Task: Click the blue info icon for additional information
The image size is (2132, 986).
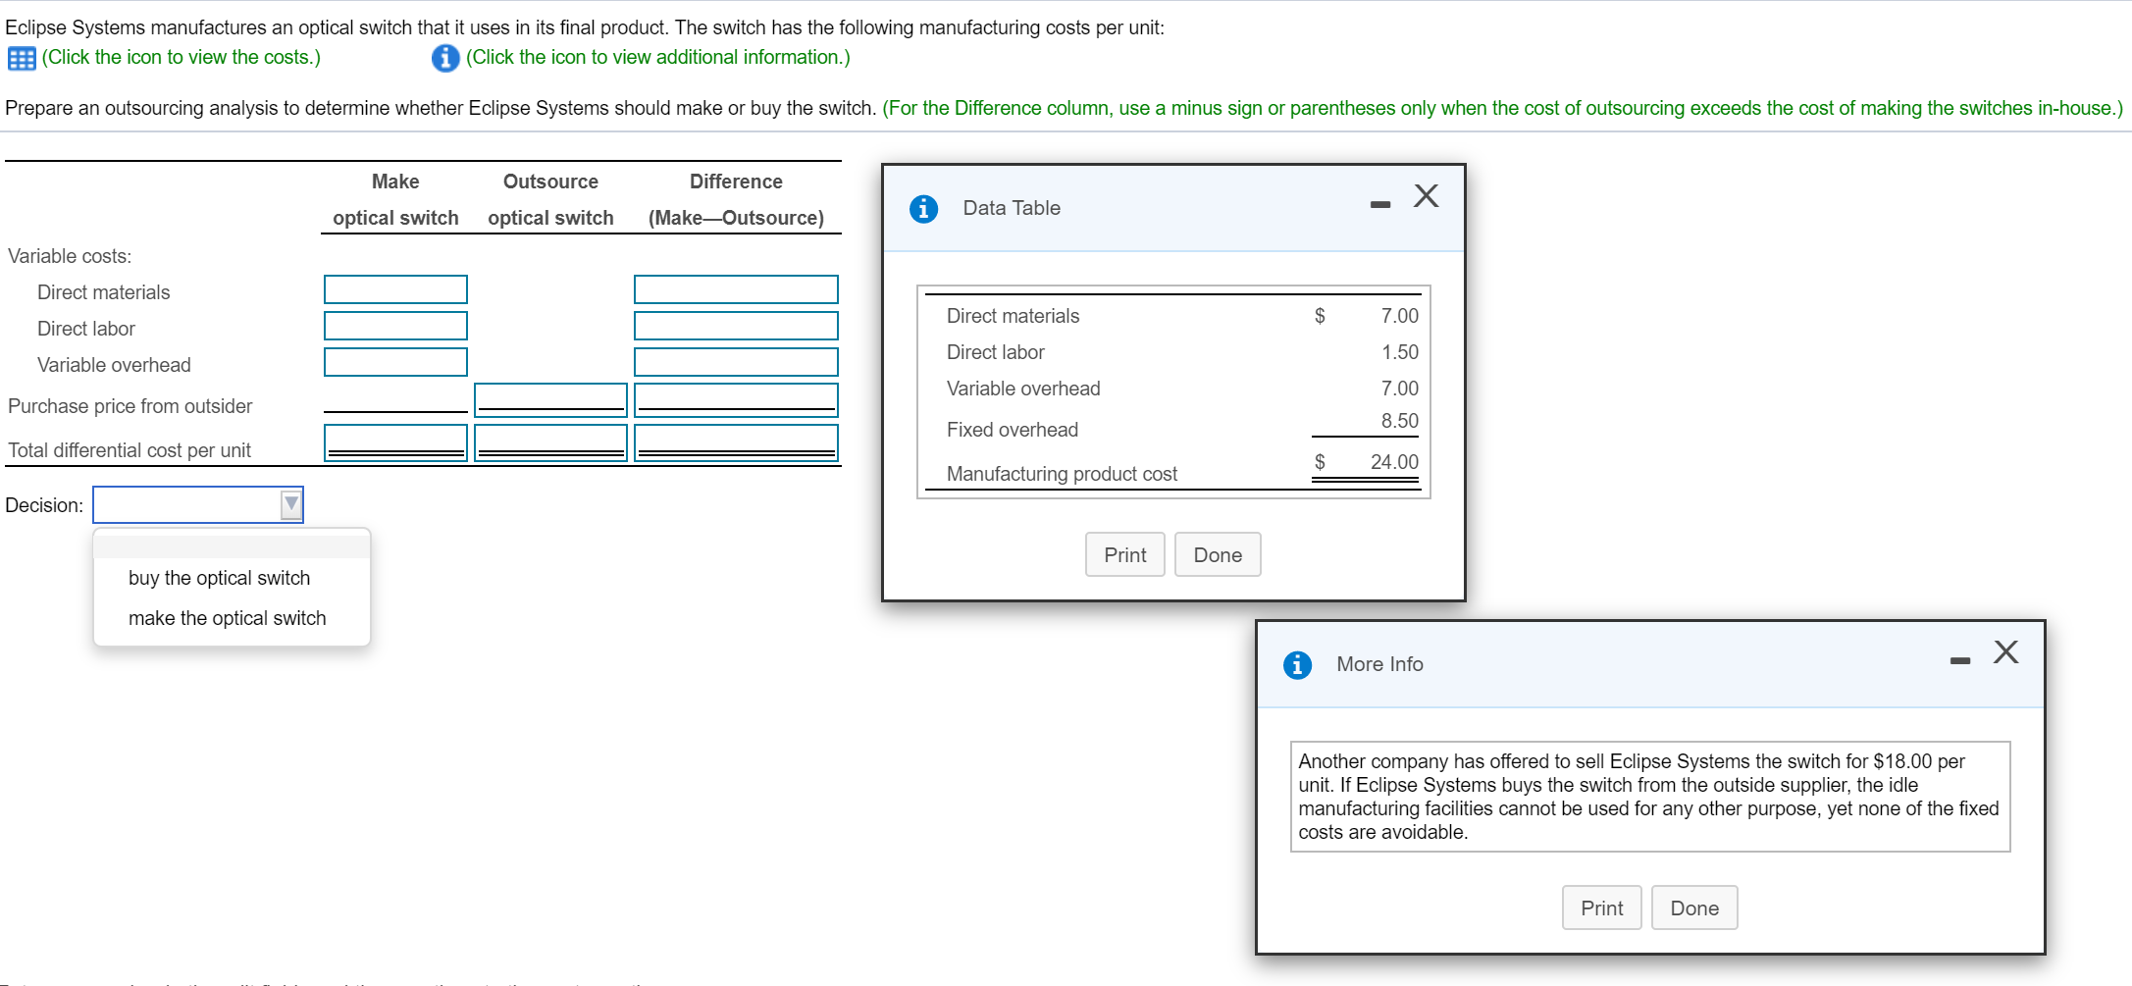Action: click(445, 58)
